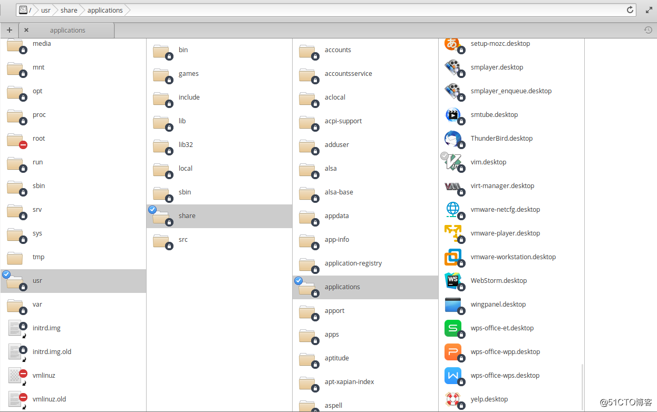Toggle selection checkmark on usr folder
The width and height of the screenshot is (657, 412).
pos(6,274)
